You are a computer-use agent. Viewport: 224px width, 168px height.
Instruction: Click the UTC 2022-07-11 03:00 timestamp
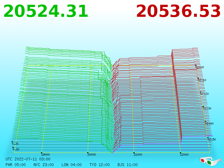pyautogui.click(x=28, y=159)
